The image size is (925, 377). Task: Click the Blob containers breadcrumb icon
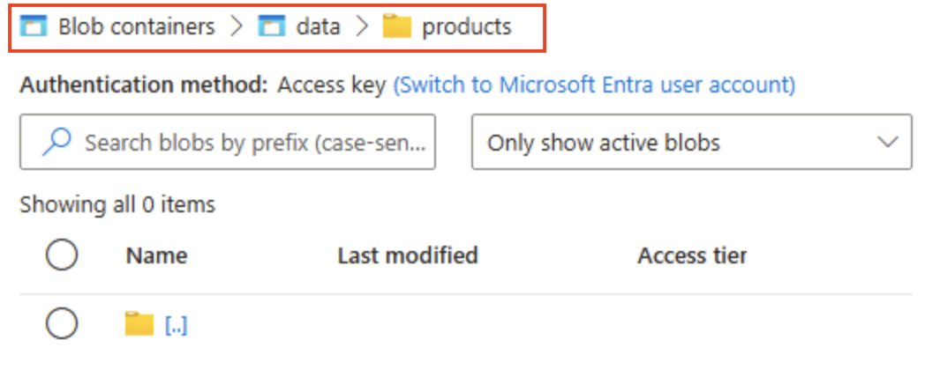click(x=33, y=26)
